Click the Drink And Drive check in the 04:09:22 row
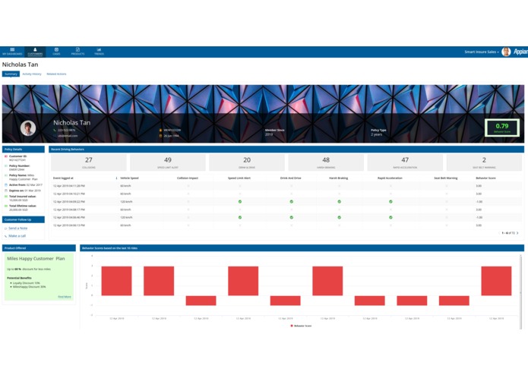 click(292, 202)
